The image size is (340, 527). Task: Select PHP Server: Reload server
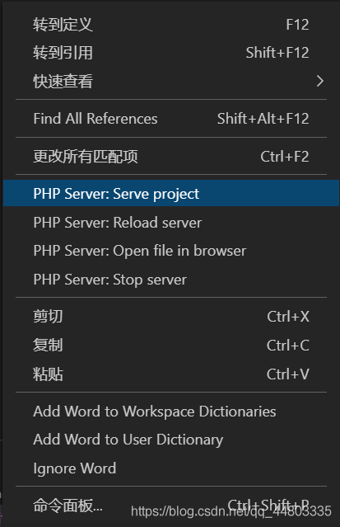pyautogui.click(x=171, y=223)
